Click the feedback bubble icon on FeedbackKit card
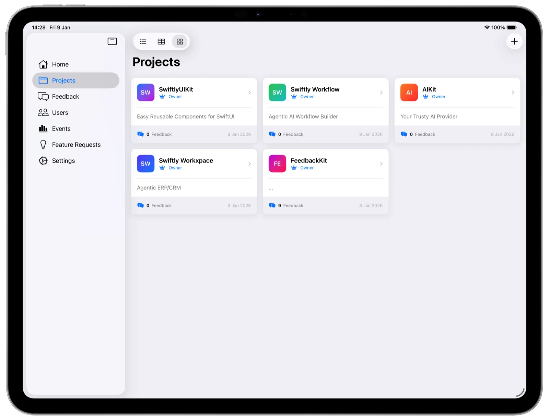 point(272,206)
